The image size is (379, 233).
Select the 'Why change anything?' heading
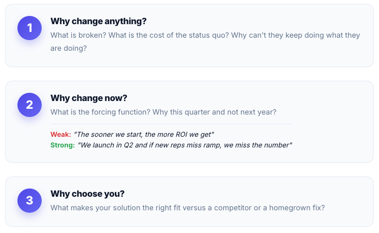[98, 21]
